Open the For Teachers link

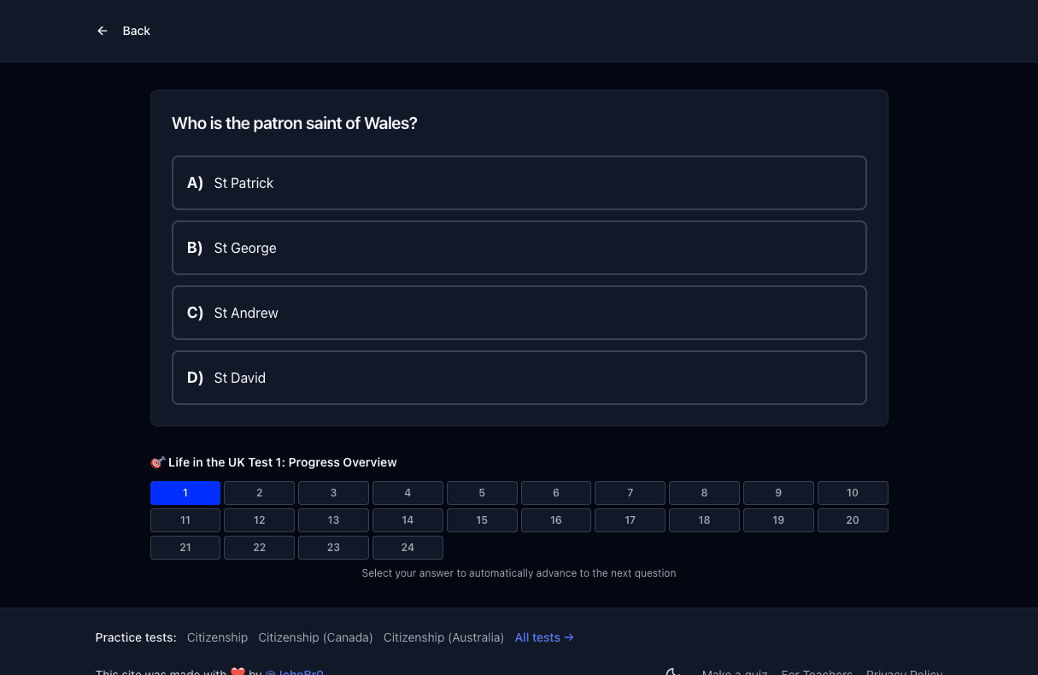[817, 672]
